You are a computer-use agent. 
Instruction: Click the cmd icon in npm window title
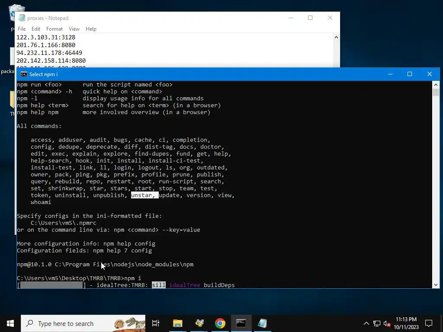click(x=24, y=74)
